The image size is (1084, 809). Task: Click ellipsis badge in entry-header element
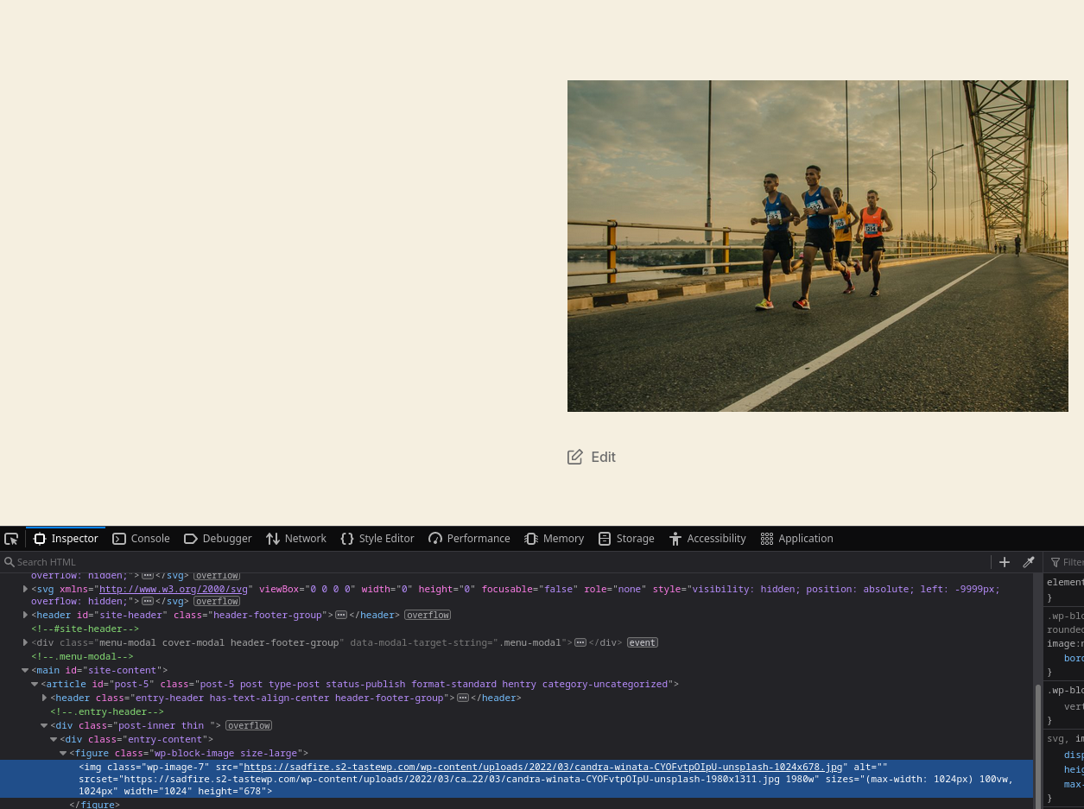[x=463, y=698]
